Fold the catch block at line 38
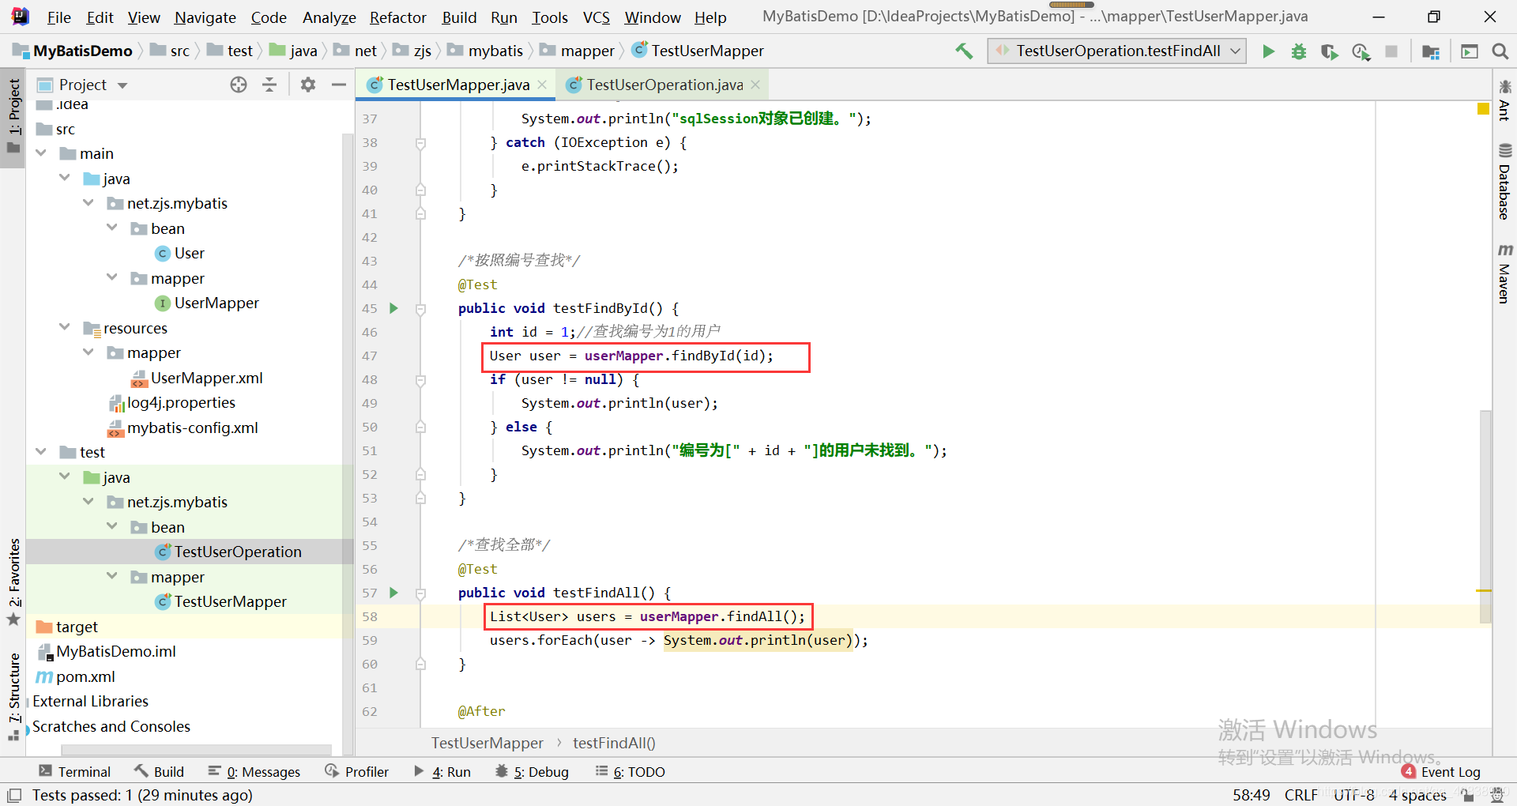 click(420, 143)
